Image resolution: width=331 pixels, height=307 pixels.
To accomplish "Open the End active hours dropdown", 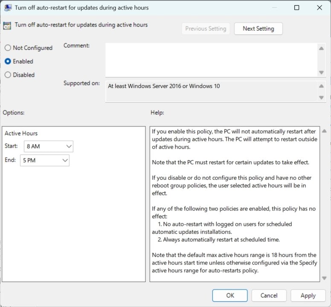I will (44, 160).
